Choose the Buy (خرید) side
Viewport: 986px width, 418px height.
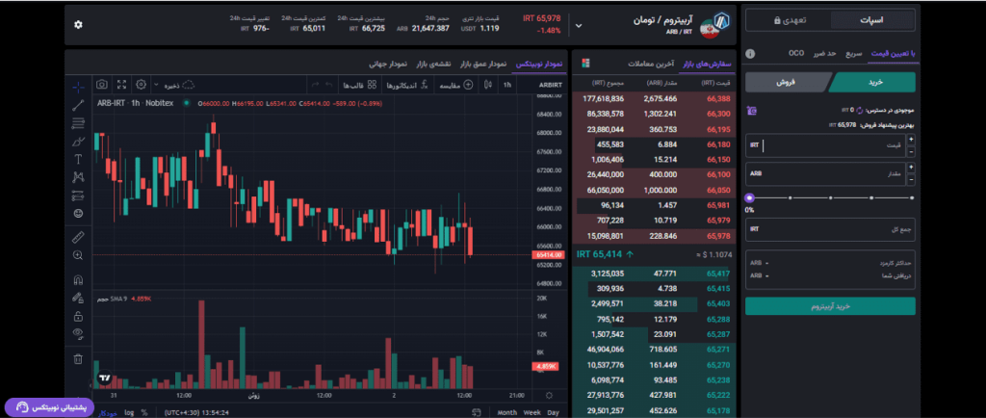click(x=873, y=82)
